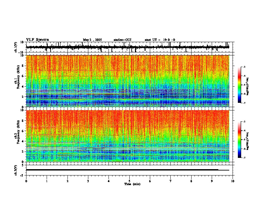Click the "-3" label on ch.2 colorbar
Viewport: 262px width, 203px height.
(244, 122)
